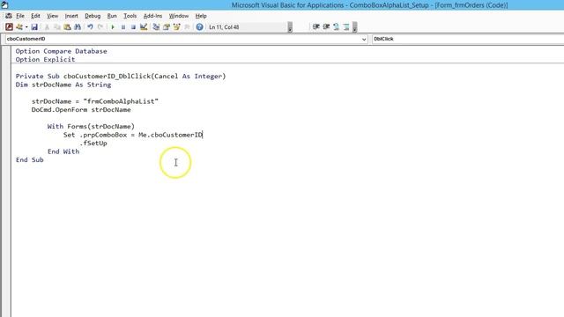Open the DblClick procedure dropdown
The width and height of the screenshot is (564, 317).
click(468, 39)
